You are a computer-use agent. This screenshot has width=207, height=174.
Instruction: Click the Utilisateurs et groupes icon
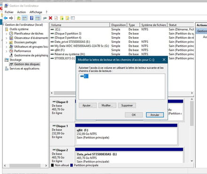(11, 47)
